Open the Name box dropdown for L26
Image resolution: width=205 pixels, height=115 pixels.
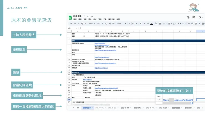point(77,28)
